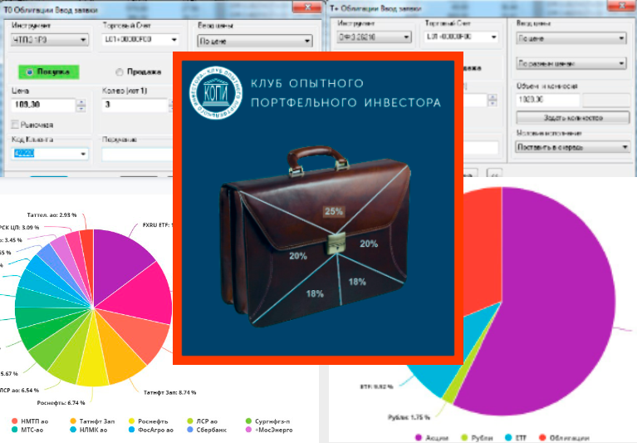
Task: Increase Цена with the up arrow in T0 window
Action: click(x=81, y=102)
